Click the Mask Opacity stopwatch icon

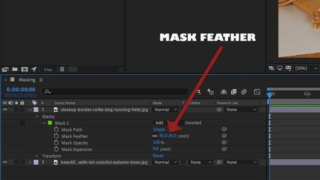pyautogui.click(x=56, y=142)
